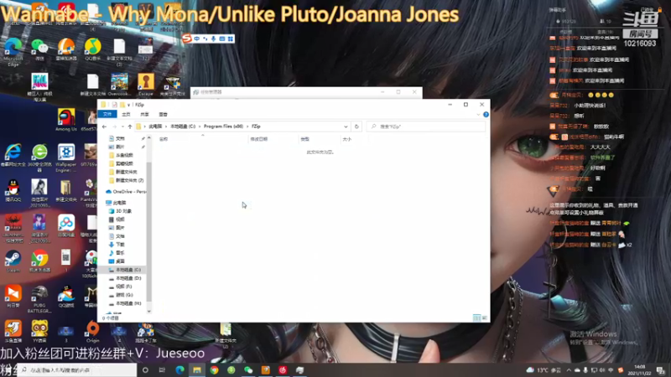
Task: Select 3D 对象 in navigation pane
Action: (x=120, y=211)
